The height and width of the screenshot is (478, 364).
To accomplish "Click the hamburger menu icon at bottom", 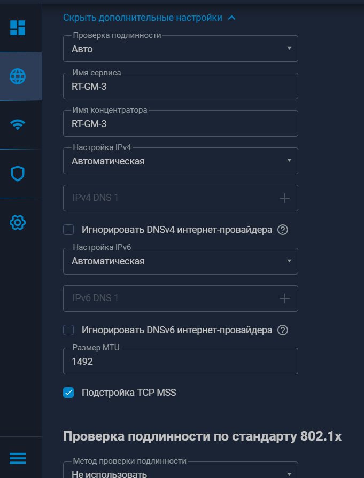I will click(x=18, y=458).
